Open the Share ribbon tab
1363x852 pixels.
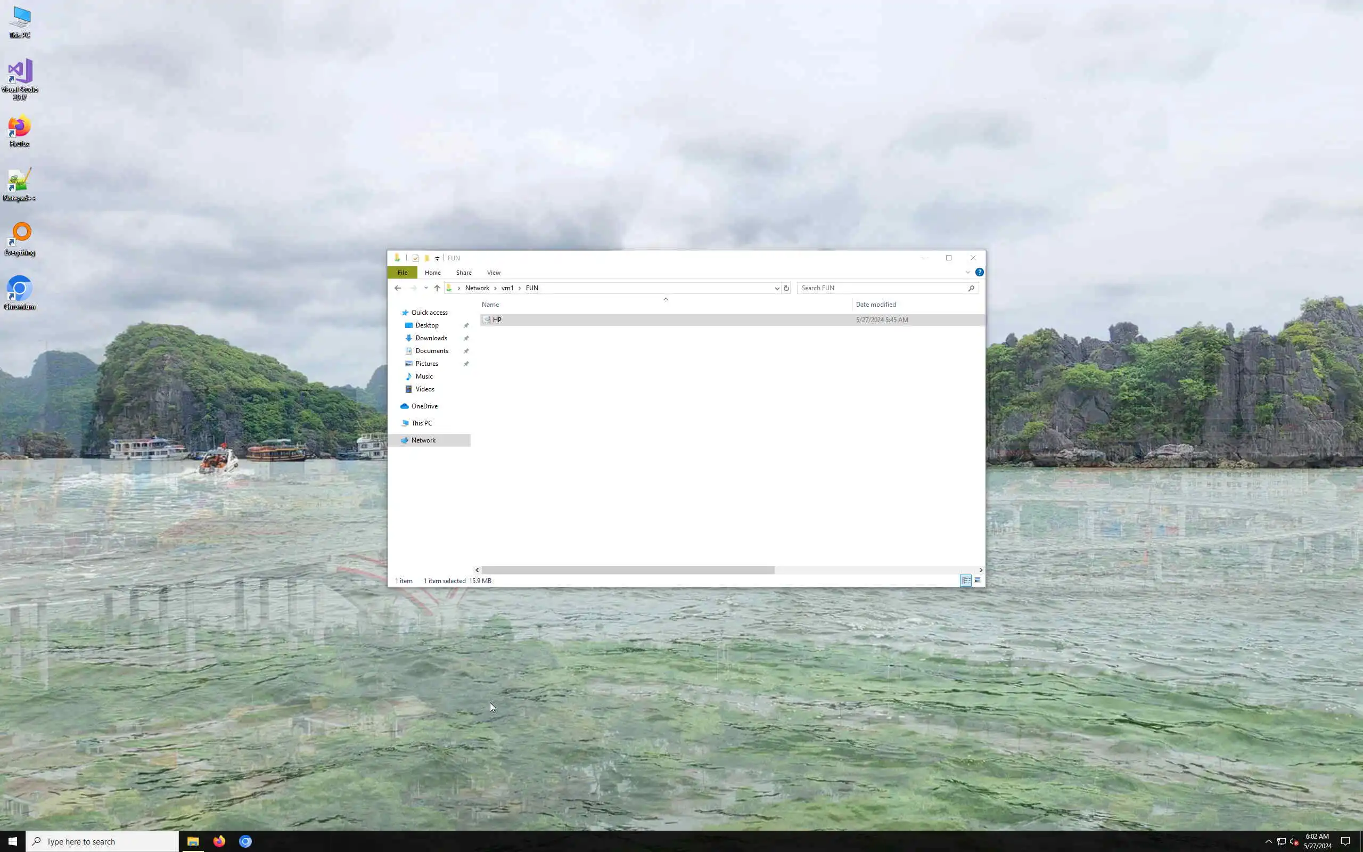click(x=464, y=273)
